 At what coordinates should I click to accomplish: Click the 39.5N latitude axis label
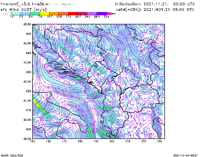pyautogui.click(x=27, y=139)
